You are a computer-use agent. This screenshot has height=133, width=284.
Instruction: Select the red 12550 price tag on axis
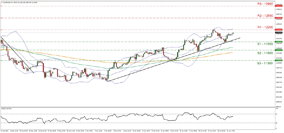[279, 18]
